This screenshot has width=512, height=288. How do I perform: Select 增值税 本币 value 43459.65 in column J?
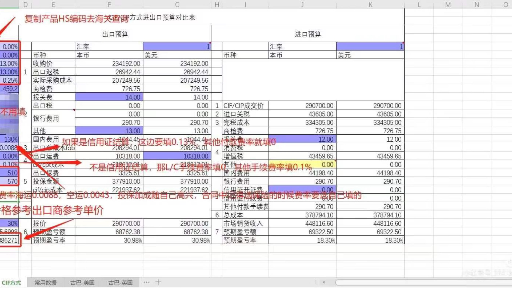(x=302, y=156)
